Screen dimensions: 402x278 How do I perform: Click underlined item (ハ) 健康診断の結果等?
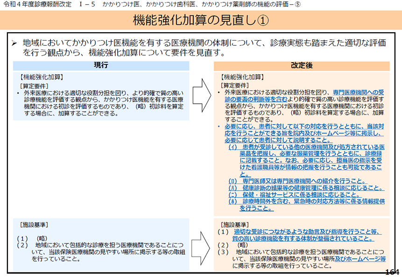pyautogui.click(x=306, y=188)
